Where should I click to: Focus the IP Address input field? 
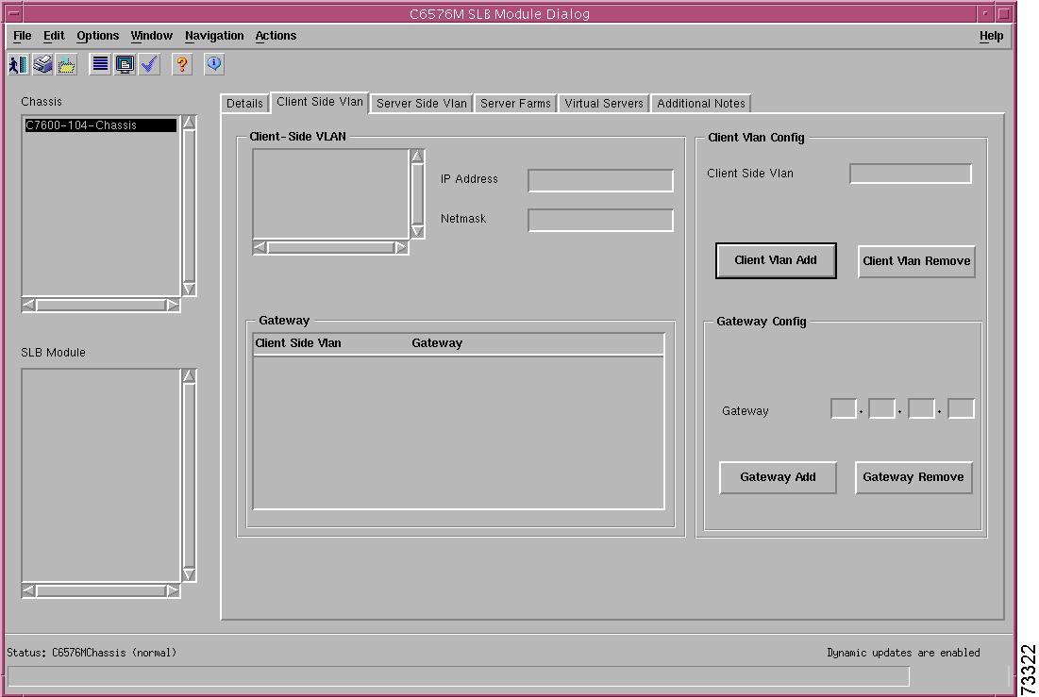click(600, 180)
